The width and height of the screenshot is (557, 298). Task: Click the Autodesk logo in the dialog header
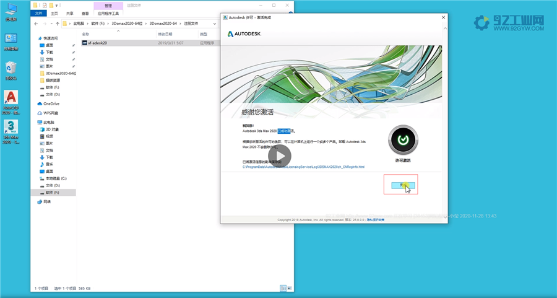pos(244,34)
